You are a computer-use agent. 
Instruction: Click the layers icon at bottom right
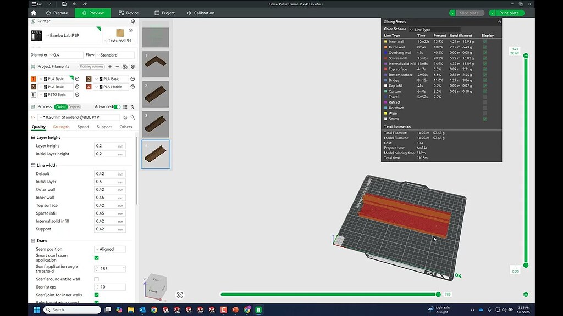coord(526,295)
